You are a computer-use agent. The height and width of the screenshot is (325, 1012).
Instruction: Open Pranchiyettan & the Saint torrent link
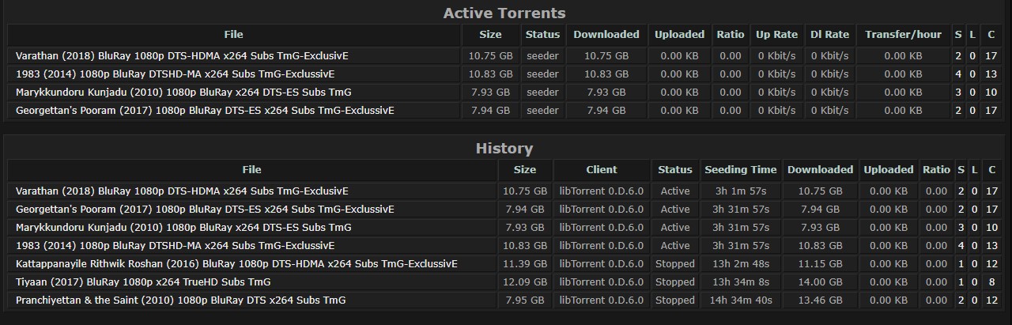tap(180, 300)
